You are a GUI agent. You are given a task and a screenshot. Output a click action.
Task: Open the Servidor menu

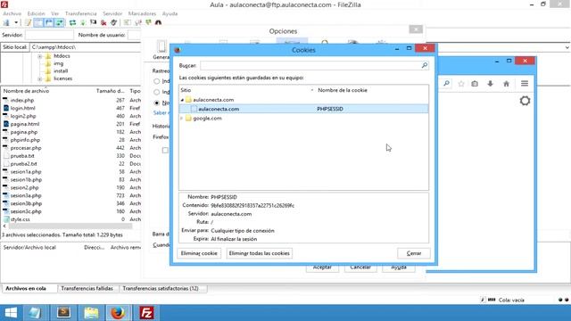click(112, 13)
